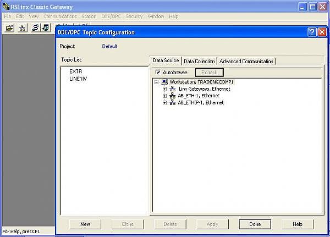Open the Edit menu

pyautogui.click(x=20, y=16)
